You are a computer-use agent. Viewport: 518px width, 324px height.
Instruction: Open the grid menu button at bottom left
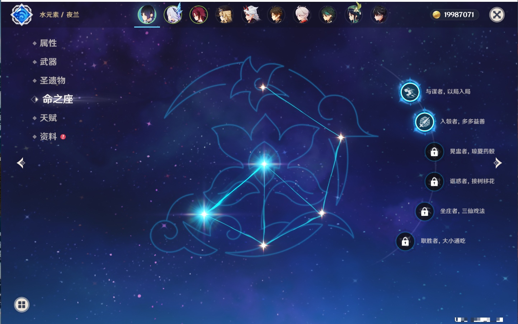pos(22,305)
